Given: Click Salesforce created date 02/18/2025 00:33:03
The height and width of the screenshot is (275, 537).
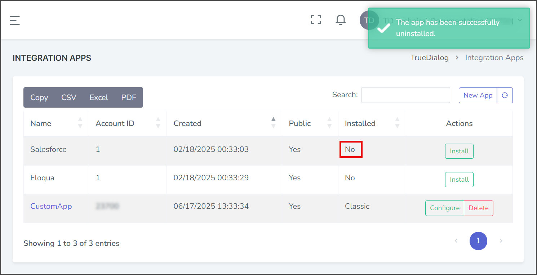Looking at the screenshot, I should (211, 149).
